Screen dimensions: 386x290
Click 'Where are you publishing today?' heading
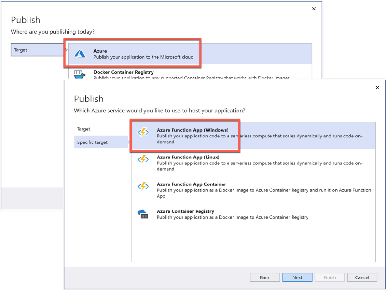tap(53, 32)
